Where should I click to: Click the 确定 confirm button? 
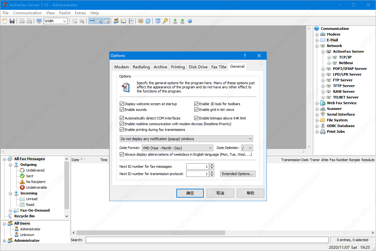point(190,193)
